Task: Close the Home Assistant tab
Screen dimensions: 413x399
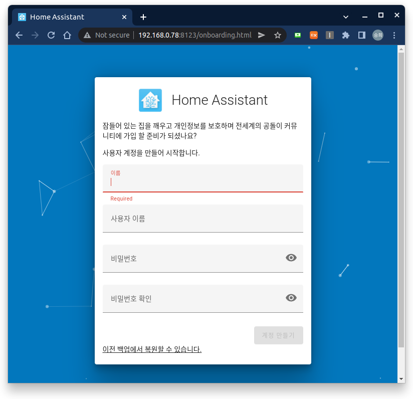Action: click(124, 17)
